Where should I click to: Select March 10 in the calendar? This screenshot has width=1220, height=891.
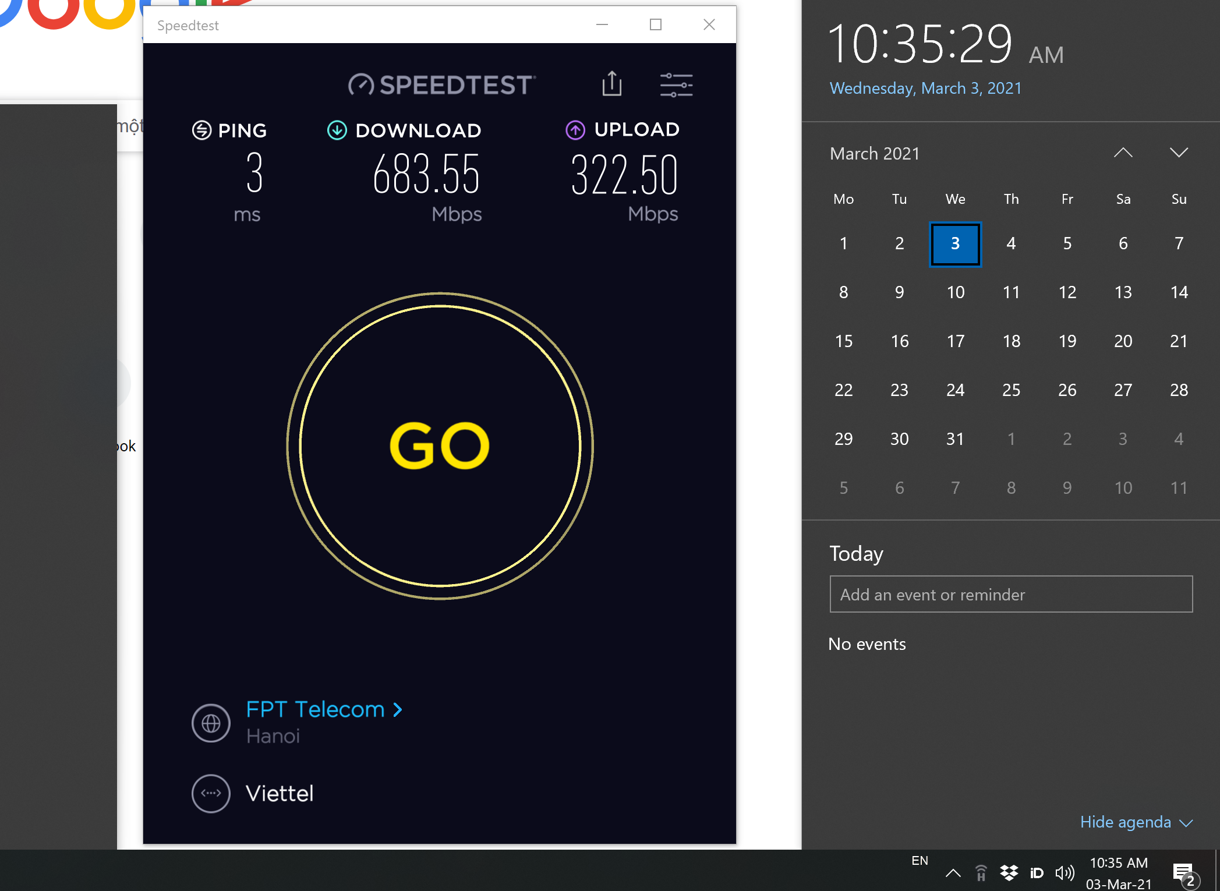tap(956, 292)
